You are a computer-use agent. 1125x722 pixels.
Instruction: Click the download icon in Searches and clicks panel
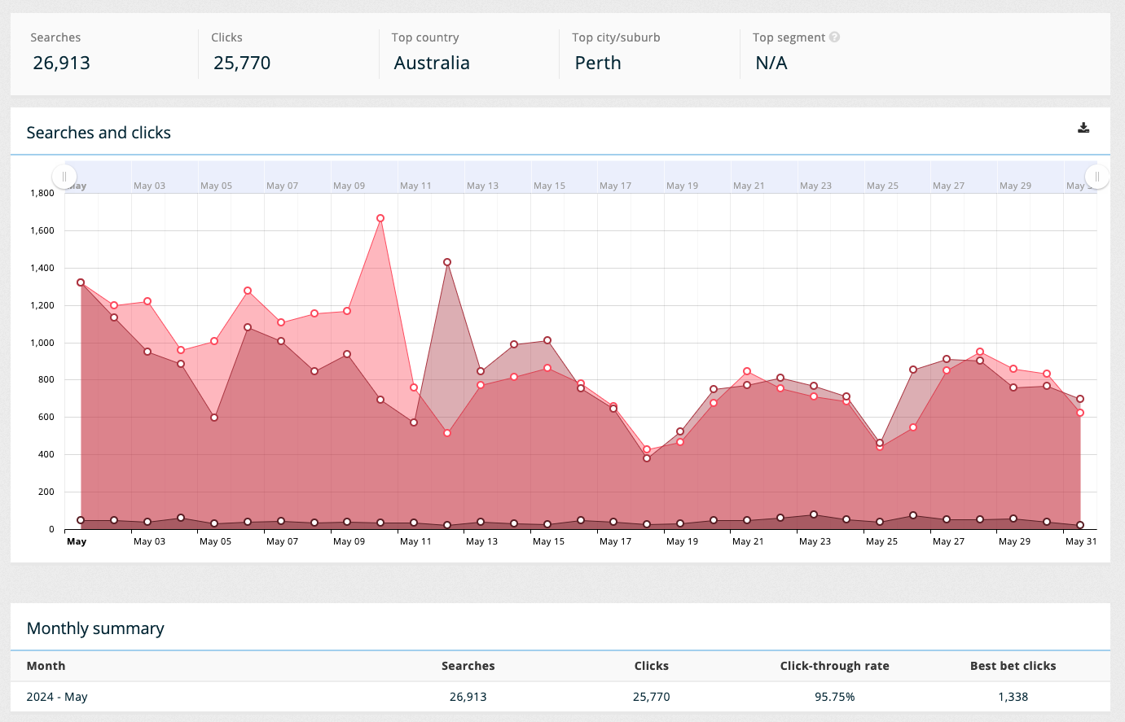click(x=1083, y=128)
